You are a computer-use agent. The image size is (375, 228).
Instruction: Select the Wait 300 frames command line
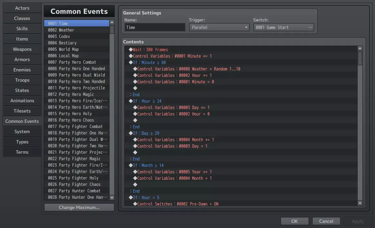pyautogui.click(x=150, y=50)
